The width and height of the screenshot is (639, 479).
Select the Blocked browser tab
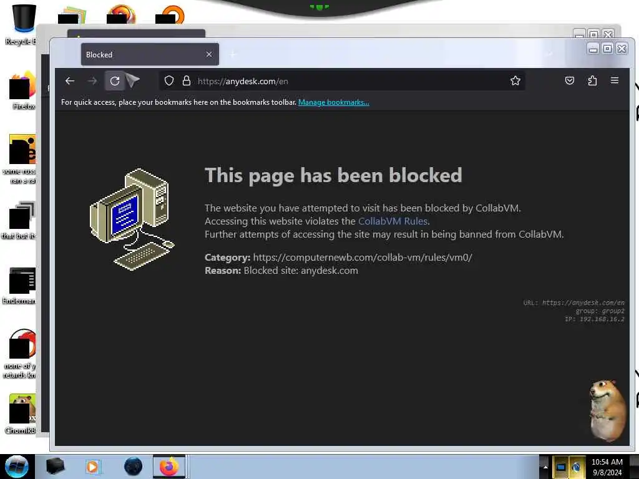point(150,54)
